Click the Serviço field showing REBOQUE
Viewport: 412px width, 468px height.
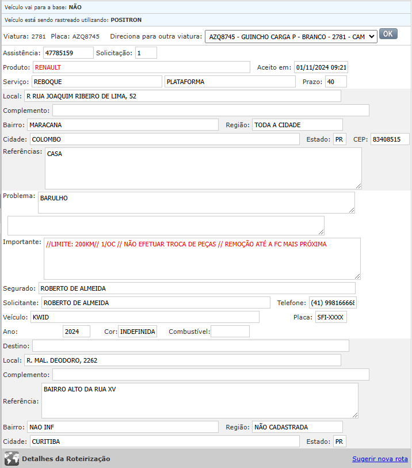pos(97,82)
